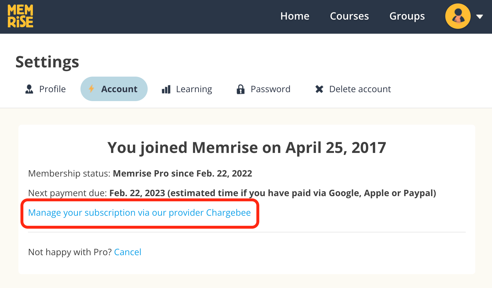The width and height of the screenshot is (492, 288).
Task: Click the X icon for Delete account
Action: coord(319,89)
